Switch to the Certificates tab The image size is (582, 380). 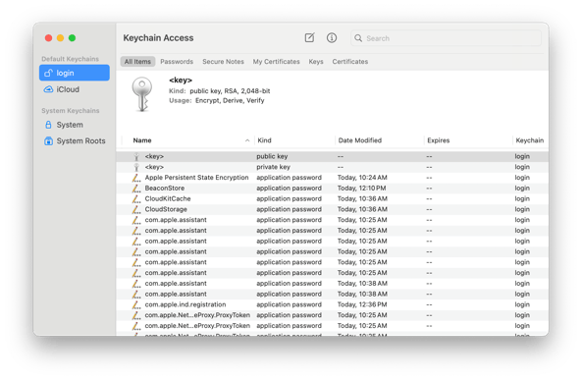click(x=350, y=62)
